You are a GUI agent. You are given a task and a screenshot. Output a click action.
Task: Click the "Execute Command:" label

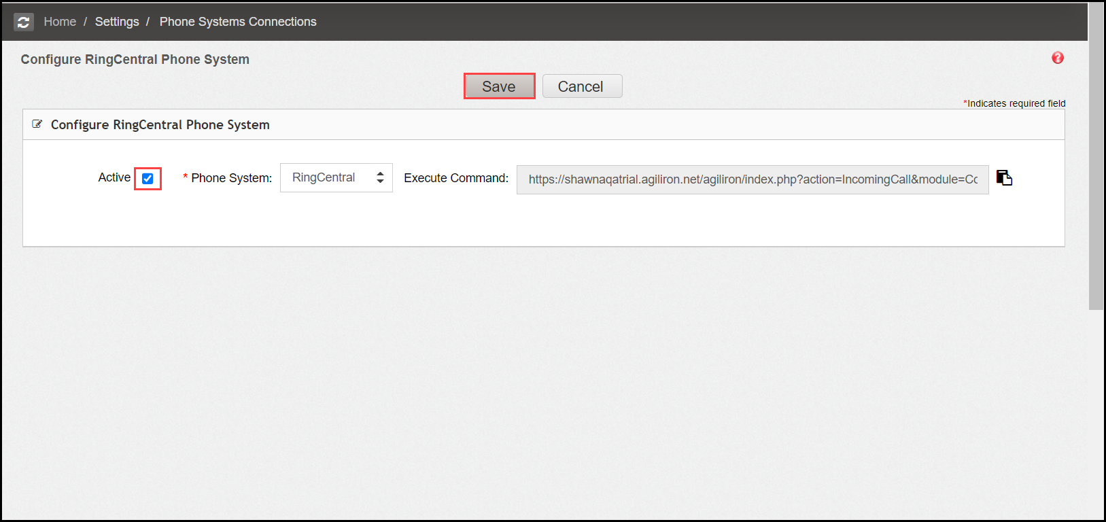tap(456, 178)
